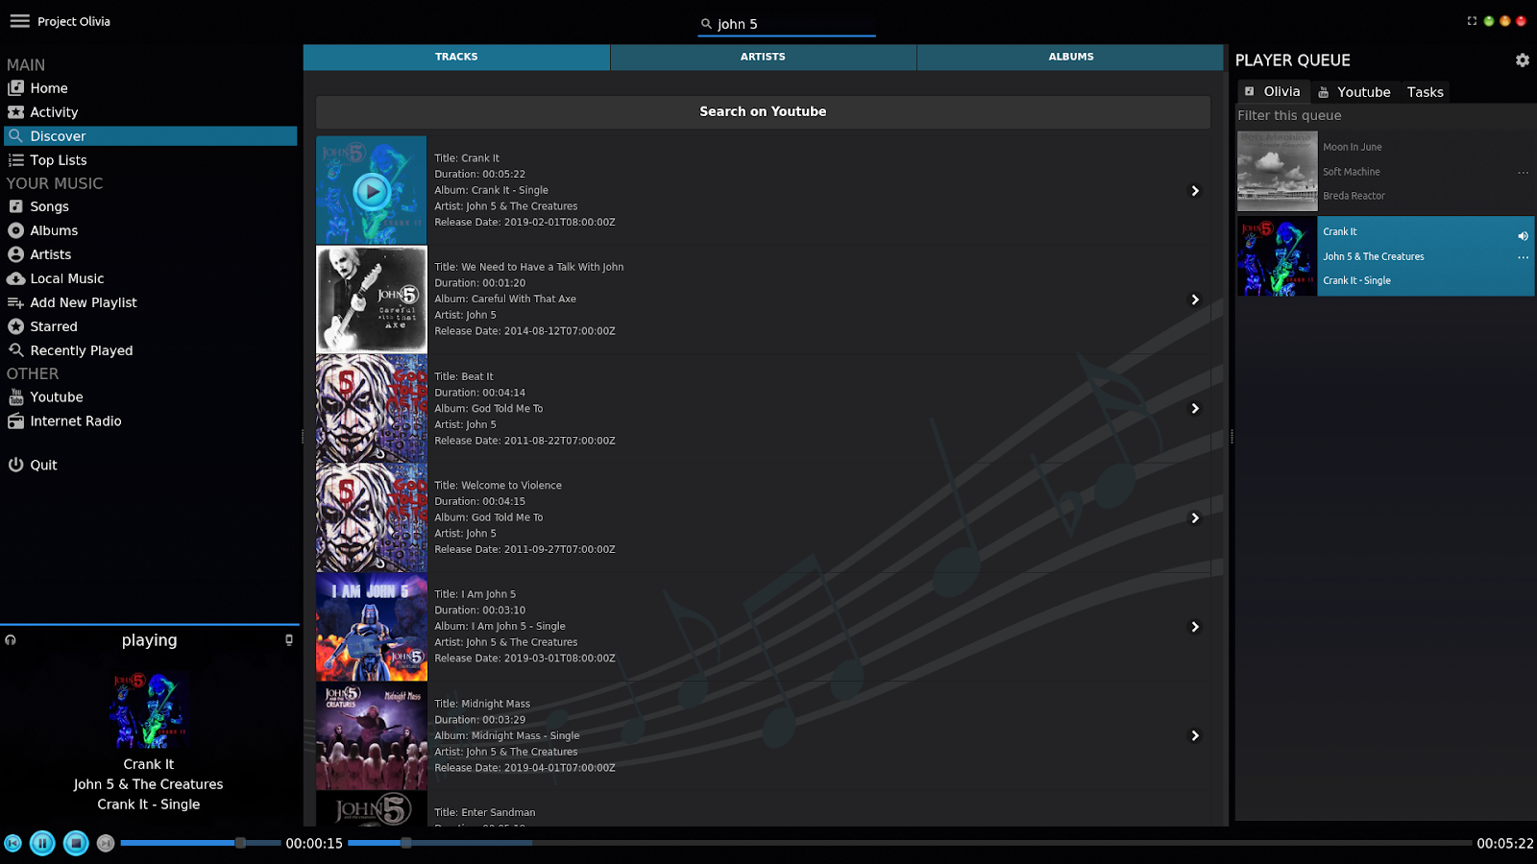Open Recently Played

(81, 349)
